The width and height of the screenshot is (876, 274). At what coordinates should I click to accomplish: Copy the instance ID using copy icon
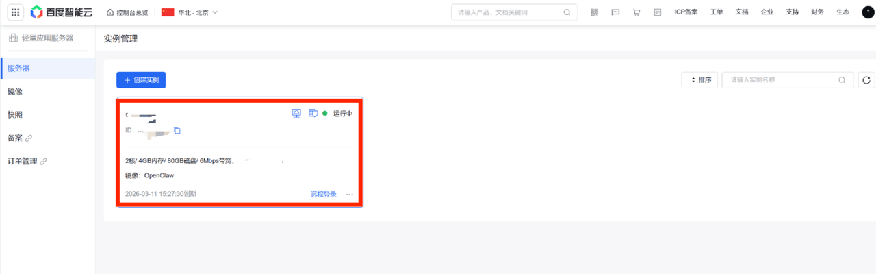177,130
